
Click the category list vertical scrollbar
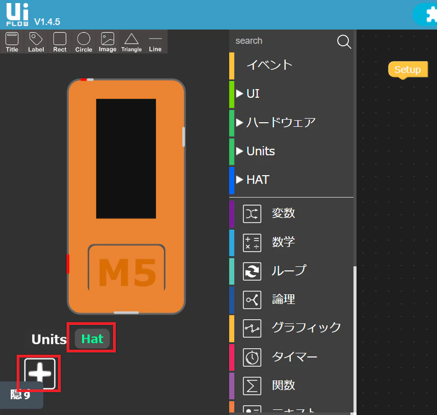(355, 339)
